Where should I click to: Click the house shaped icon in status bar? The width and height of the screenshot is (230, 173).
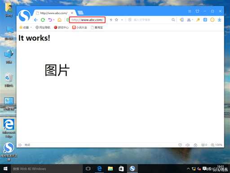pos(195,145)
